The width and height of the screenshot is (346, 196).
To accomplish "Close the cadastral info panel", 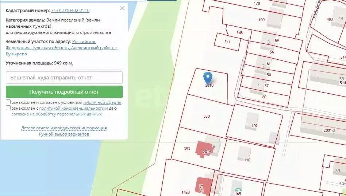I will pos(122,8).
